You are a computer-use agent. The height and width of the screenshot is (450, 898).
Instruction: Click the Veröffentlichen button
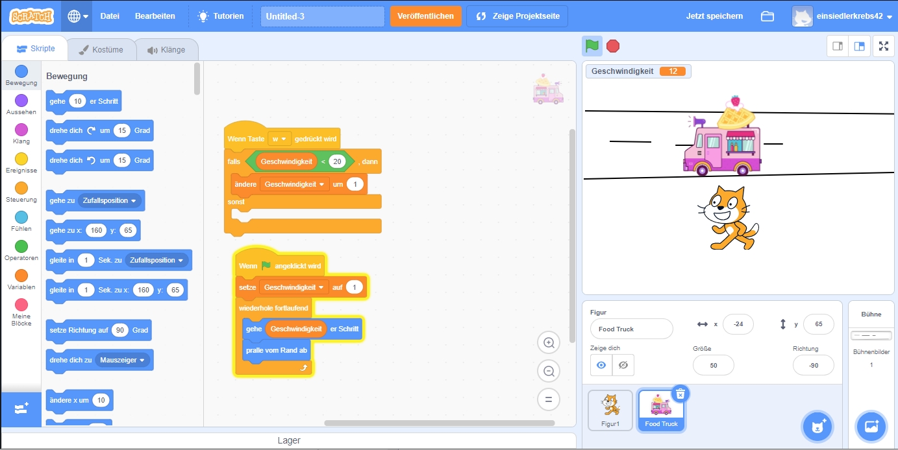tap(425, 16)
